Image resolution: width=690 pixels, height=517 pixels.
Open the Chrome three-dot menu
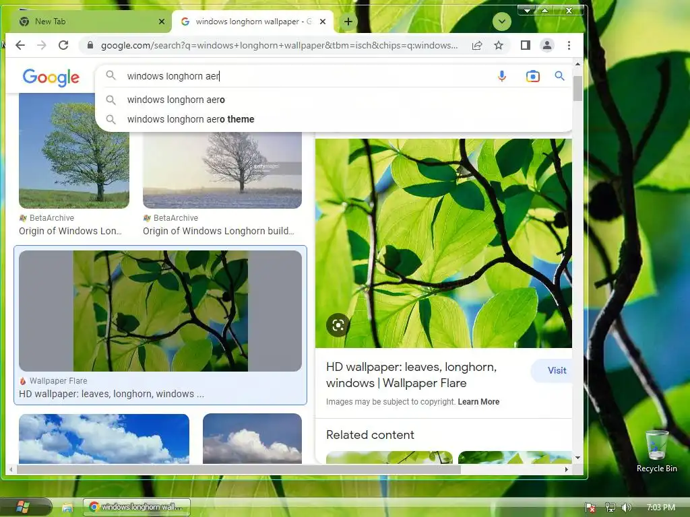point(569,45)
